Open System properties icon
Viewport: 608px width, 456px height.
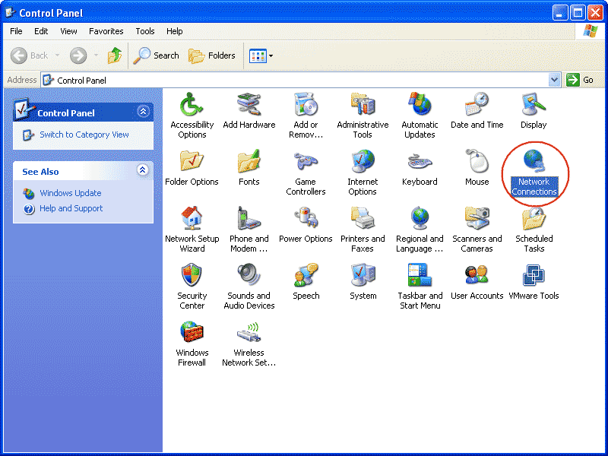tap(363, 282)
